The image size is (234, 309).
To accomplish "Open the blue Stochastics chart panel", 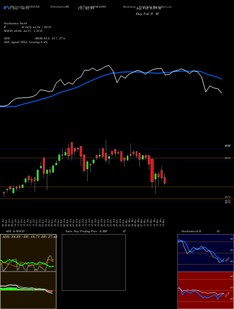I will [205, 253].
